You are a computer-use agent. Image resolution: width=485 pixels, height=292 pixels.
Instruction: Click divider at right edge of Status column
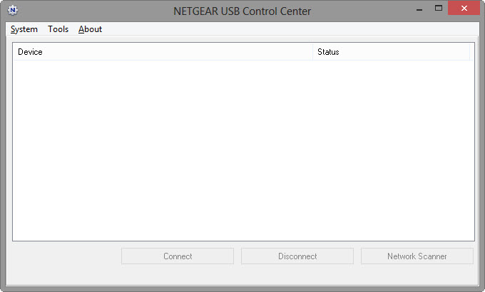(469, 52)
